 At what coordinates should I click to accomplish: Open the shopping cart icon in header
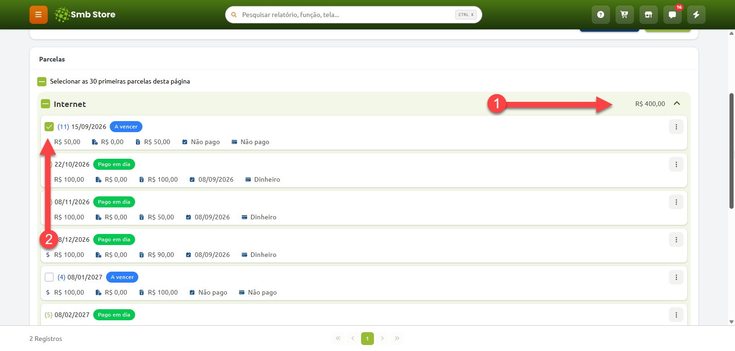pyautogui.click(x=624, y=15)
